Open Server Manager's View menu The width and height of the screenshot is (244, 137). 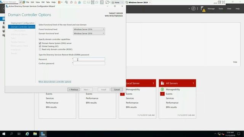pyautogui.click(x=229, y=9)
